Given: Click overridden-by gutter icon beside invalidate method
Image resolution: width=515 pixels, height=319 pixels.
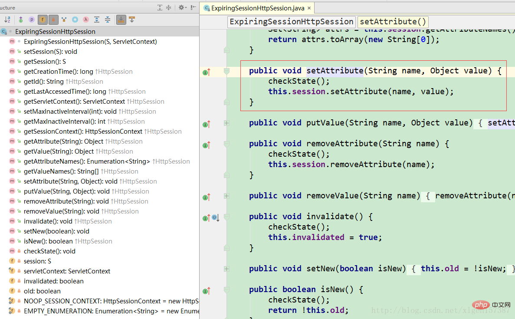Looking at the screenshot, I should point(216,218).
